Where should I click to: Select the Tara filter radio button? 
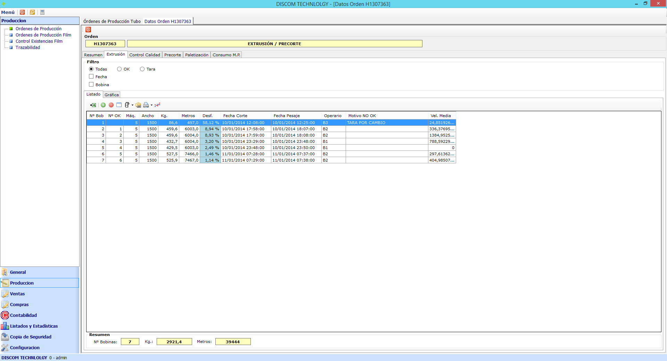pyautogui.click(x=142, y=69)
